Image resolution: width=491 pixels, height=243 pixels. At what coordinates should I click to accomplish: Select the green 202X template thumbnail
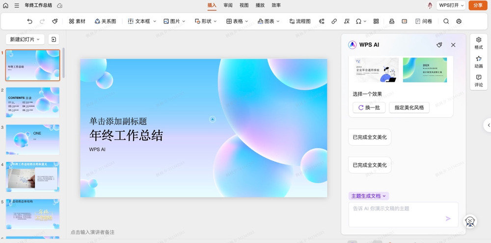pyautogui.click(x=425, y=70)
